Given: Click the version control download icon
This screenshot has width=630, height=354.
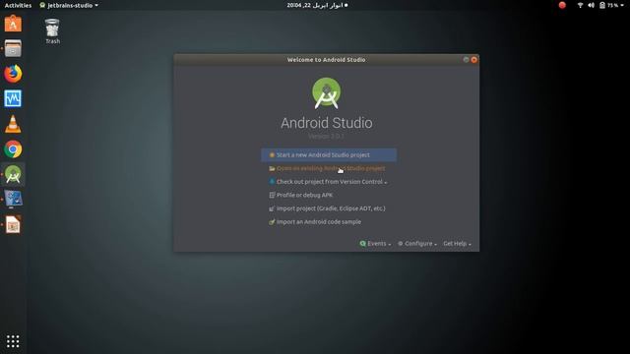Looking at the screenshot, I should [272, 182].
